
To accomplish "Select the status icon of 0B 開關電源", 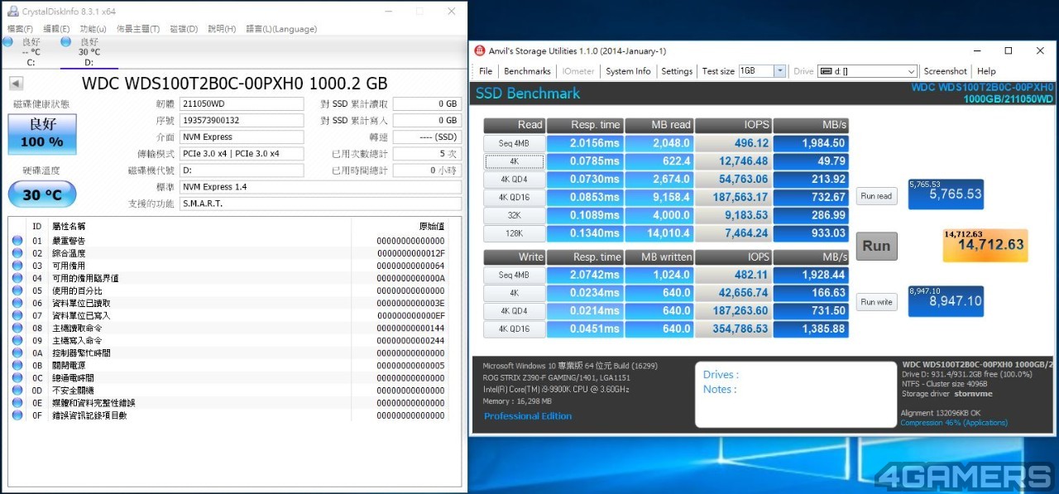I will tap(17, 365).
